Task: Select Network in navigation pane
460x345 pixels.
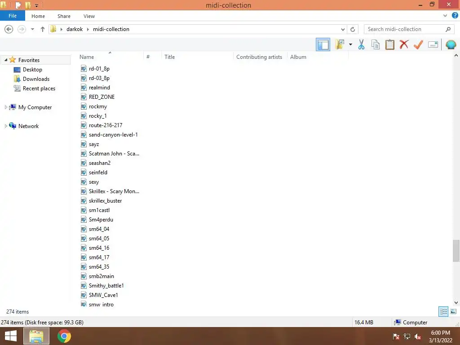Action: 28,126
